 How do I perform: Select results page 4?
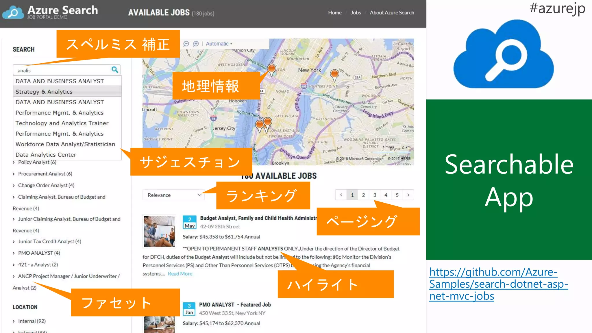pyautogui.click(x=386, y=195)
